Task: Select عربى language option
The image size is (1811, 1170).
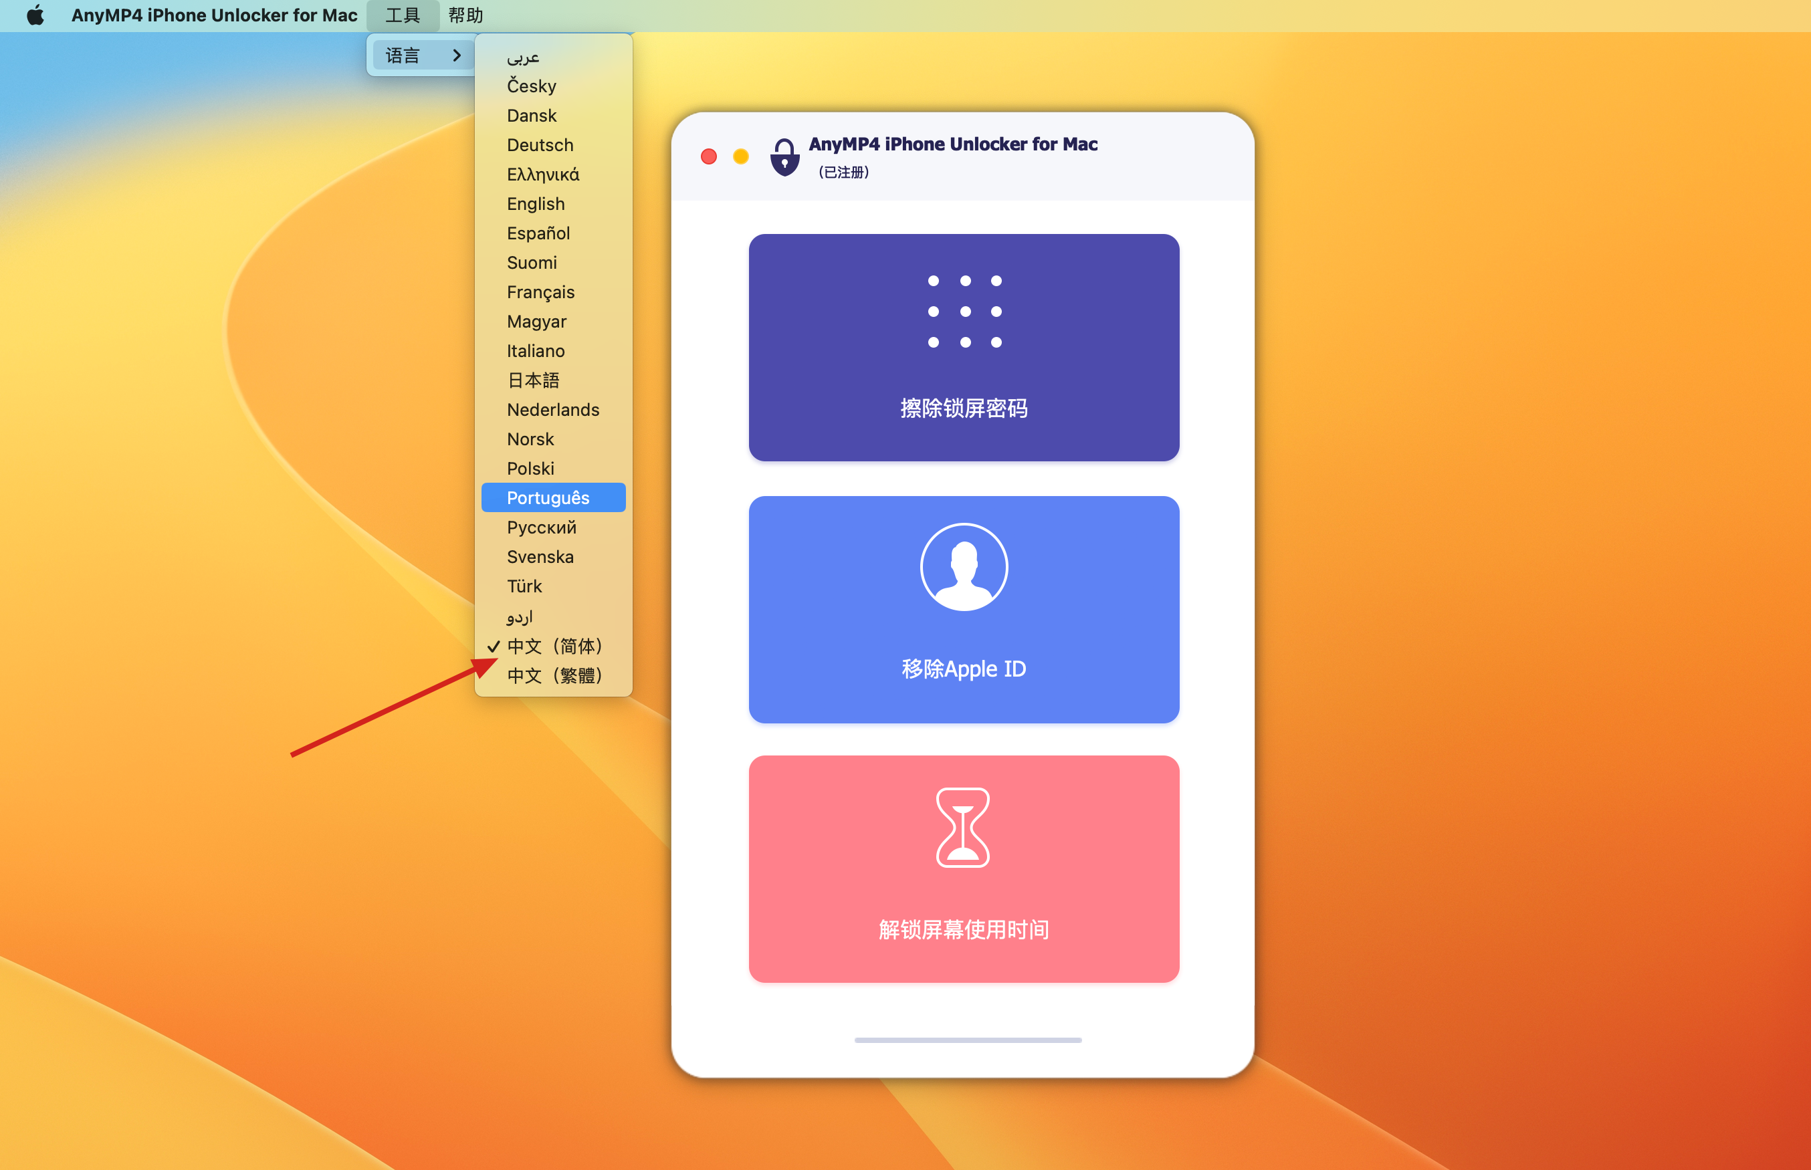Action: click(x=554, y=57)
